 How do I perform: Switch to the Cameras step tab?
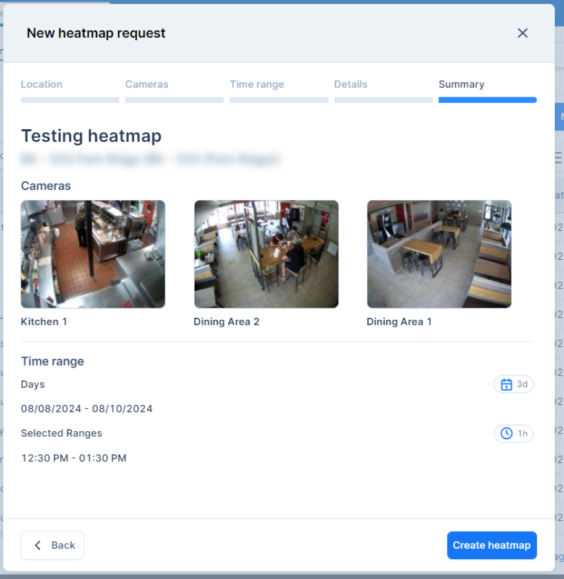[x=147, y=85]
